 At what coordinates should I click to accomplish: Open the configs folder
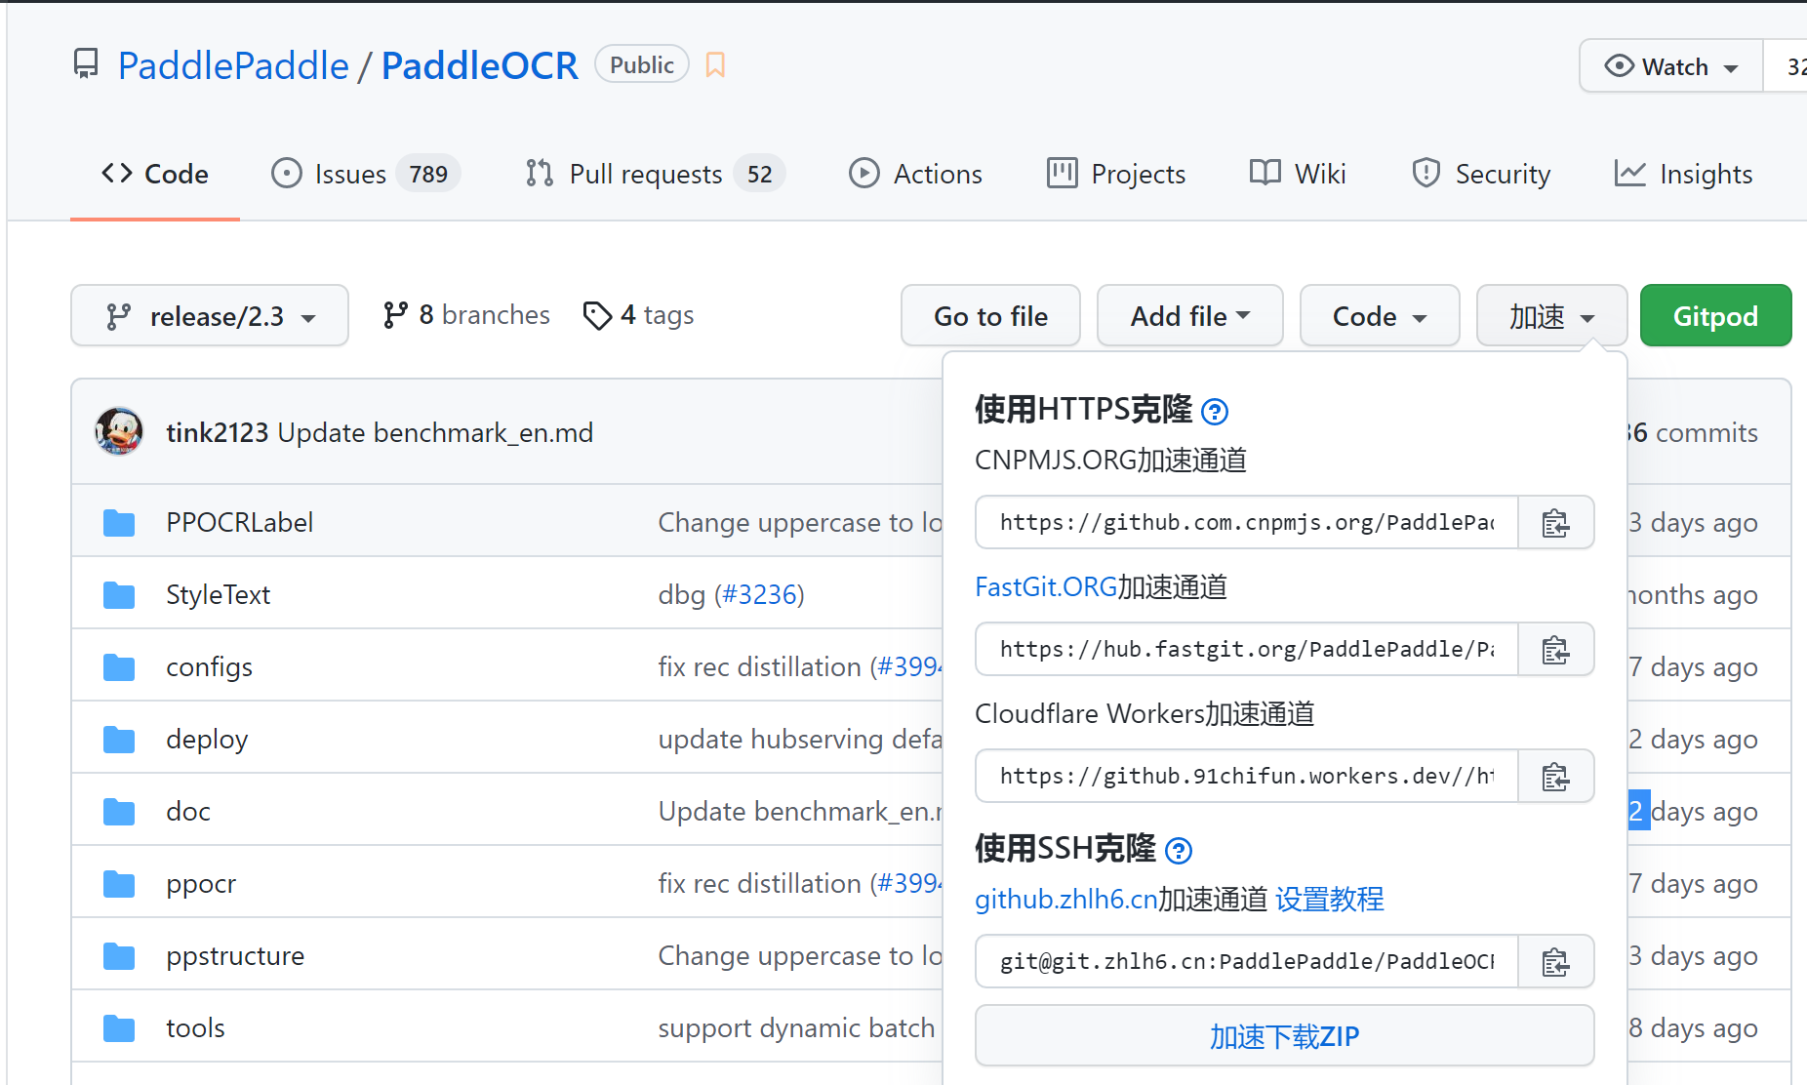[x=209, y=666]
